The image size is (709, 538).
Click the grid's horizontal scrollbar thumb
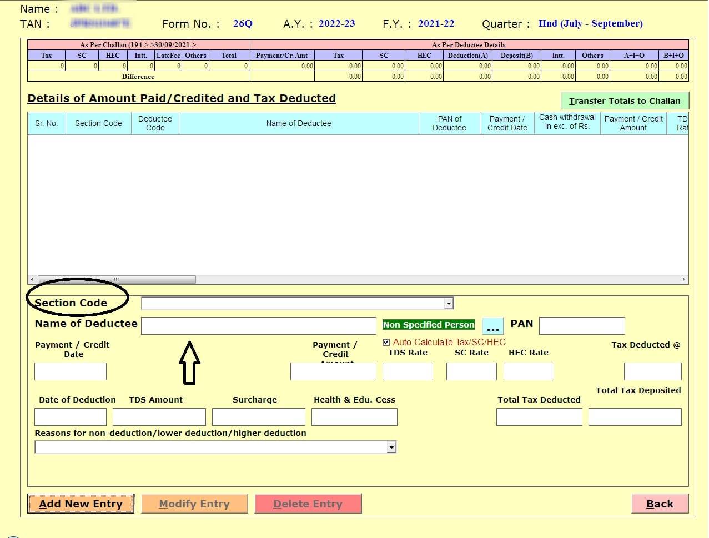[117, 279]
